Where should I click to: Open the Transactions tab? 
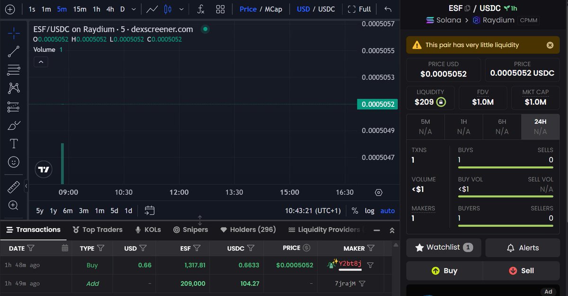point(33,230)
